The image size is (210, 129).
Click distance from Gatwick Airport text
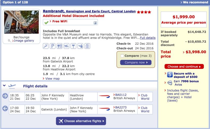[59, 60]
